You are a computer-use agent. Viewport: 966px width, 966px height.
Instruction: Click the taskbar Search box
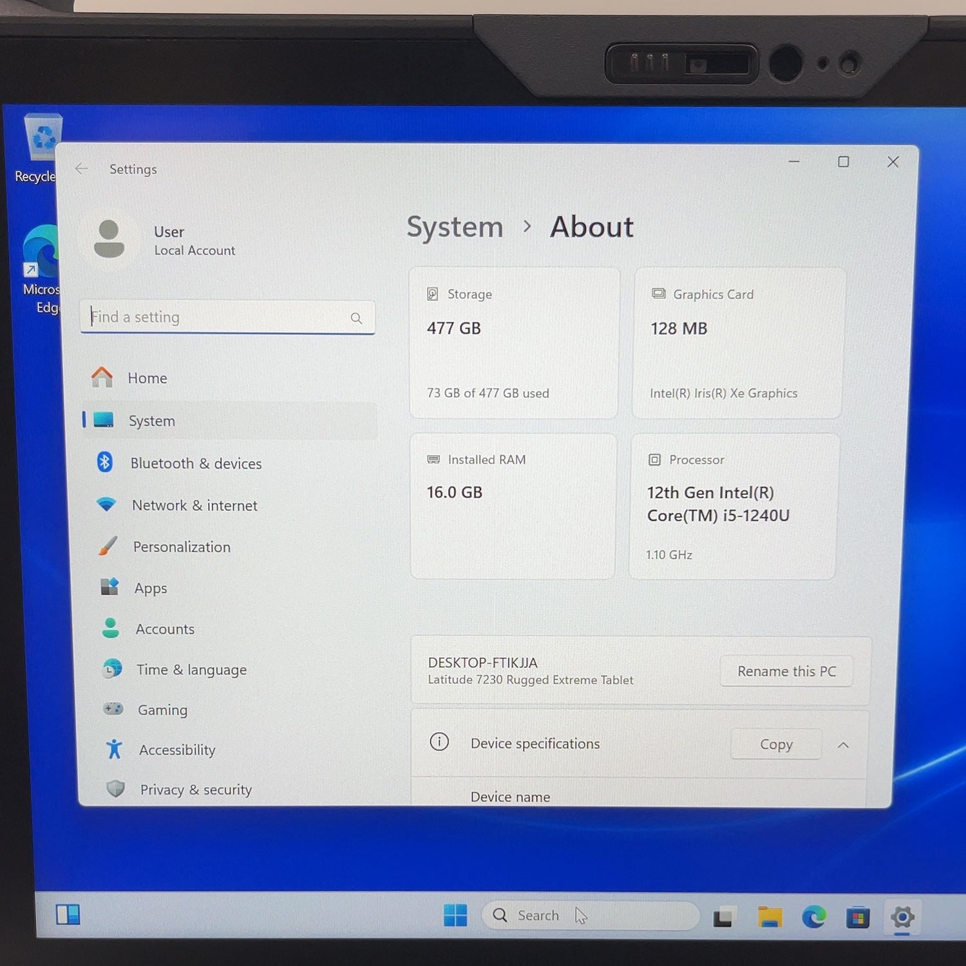(591, 915)
